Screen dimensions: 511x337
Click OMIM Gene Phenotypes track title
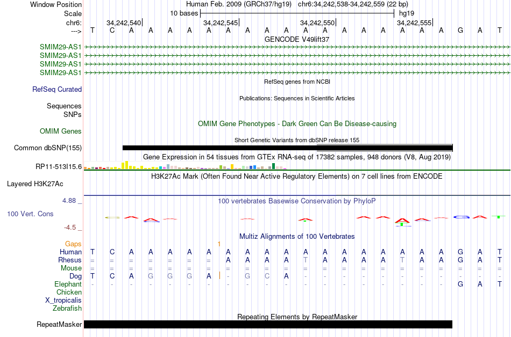click(297, 124)
